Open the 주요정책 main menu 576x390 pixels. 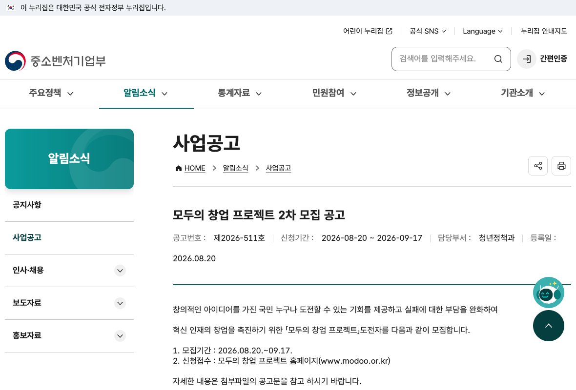pos(51,93)
